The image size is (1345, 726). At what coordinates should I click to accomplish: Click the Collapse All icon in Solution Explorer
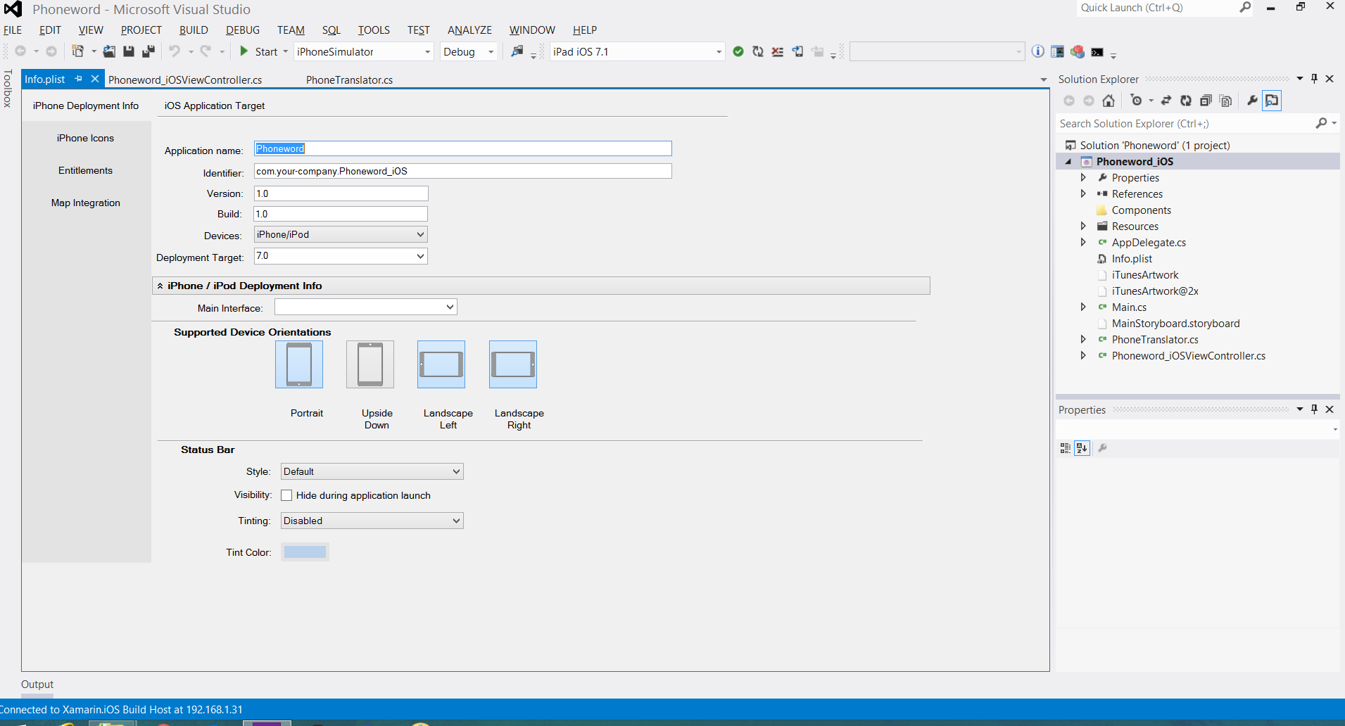pyautogui.click(x=1206, y=101)
